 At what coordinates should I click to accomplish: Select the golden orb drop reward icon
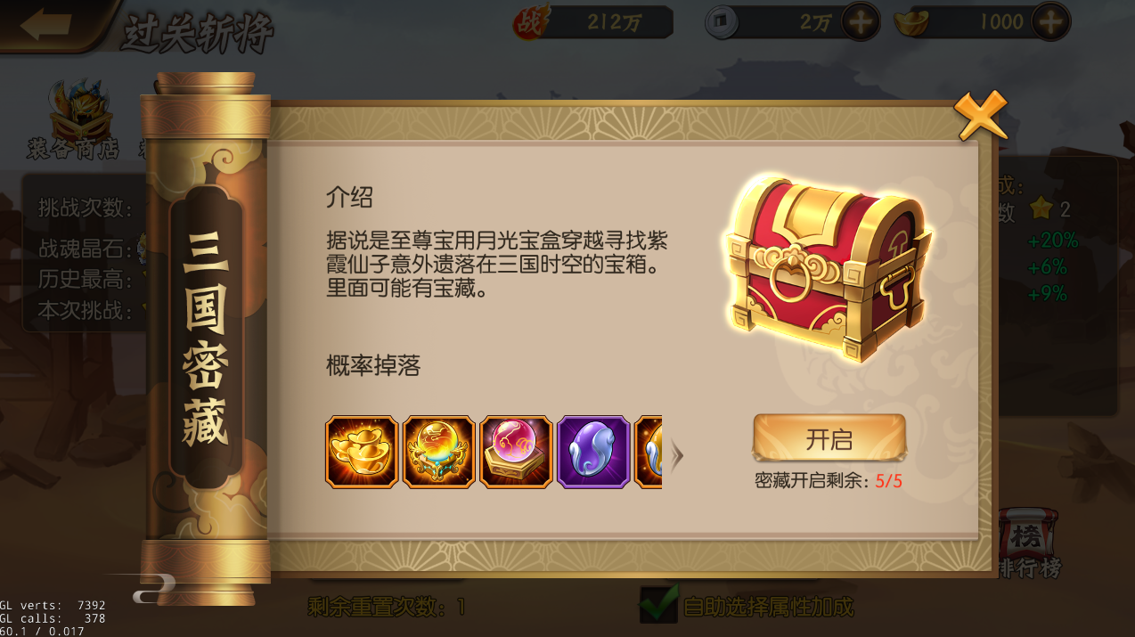(438, 452)
